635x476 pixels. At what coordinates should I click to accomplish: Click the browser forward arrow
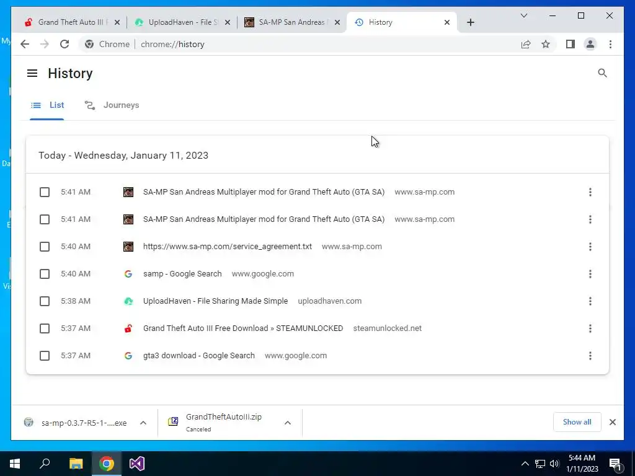(45, 44)
